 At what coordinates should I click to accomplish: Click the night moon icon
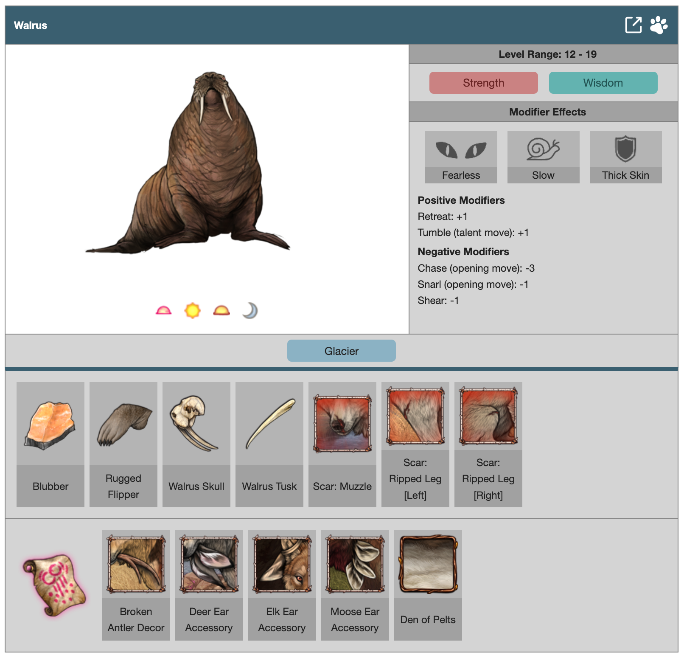(250, 311)
